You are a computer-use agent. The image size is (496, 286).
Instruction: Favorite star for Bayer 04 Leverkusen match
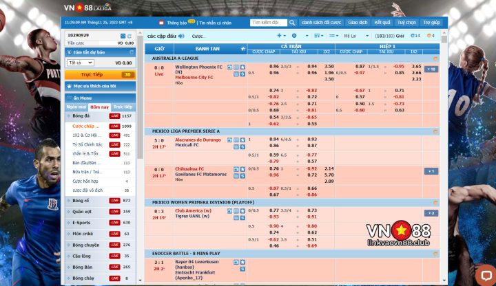coord(242,262)
